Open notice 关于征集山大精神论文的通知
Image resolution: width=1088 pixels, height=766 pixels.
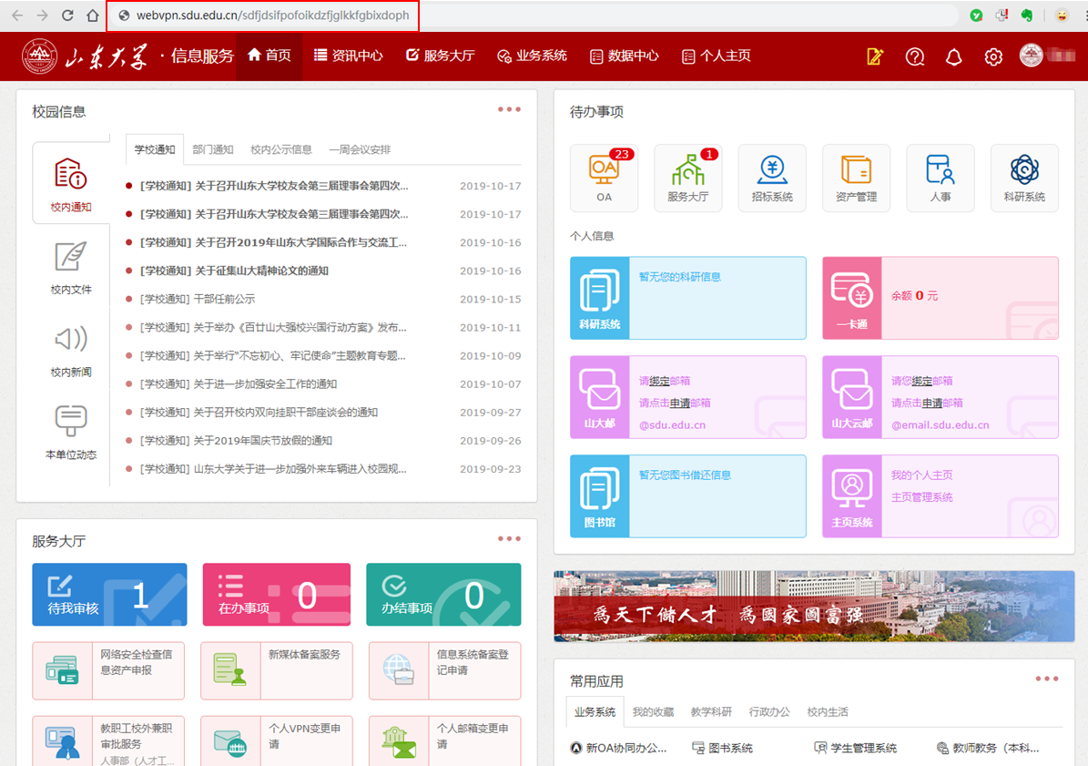(x=234, y=271)
